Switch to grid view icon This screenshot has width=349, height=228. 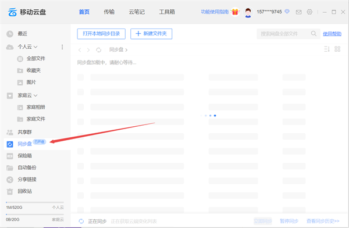tap(337, 49)
